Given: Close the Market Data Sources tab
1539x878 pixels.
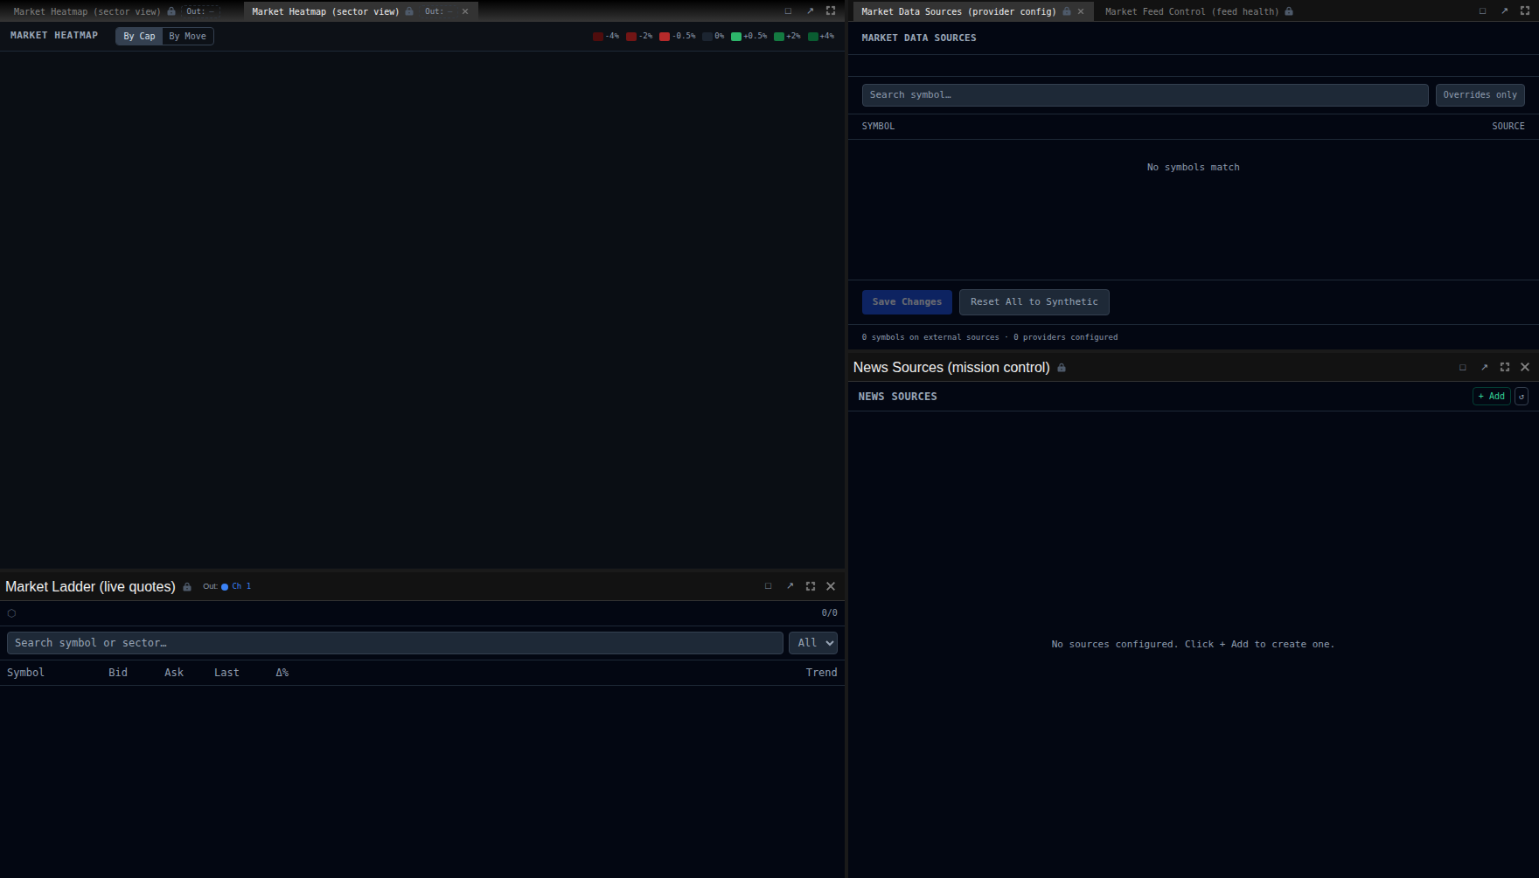Looking at the screenshot, I should pos(1081,11).
